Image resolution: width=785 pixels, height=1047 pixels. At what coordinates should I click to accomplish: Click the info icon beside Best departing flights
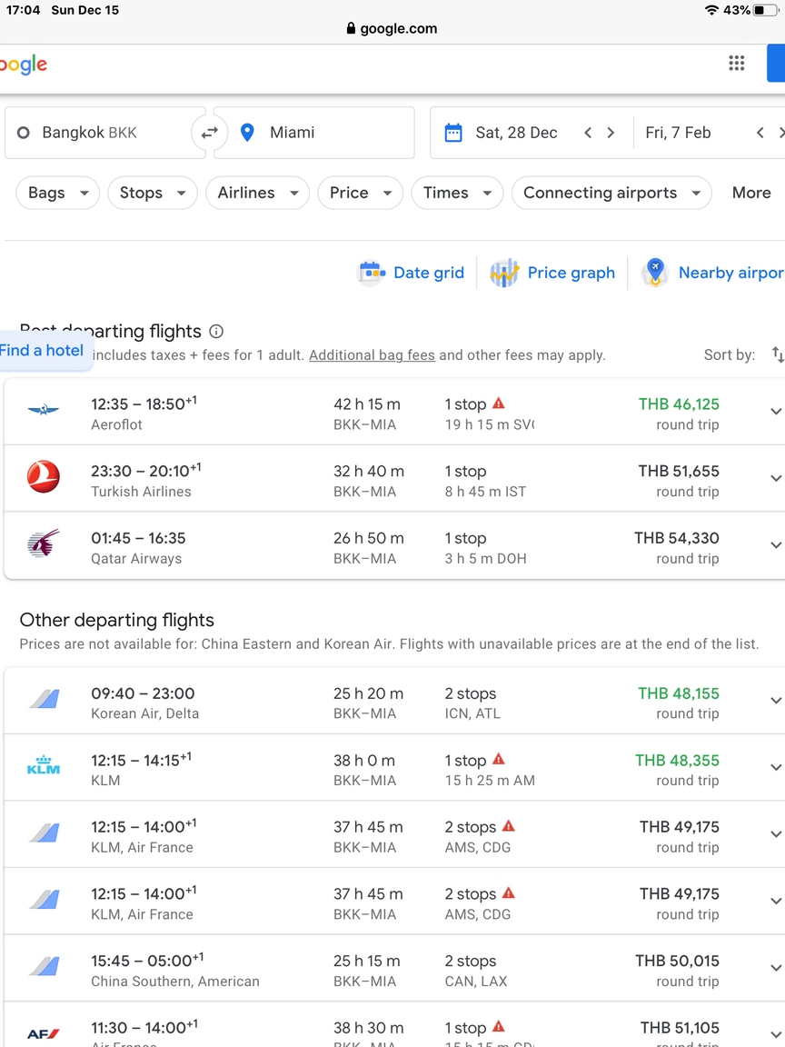click(x=216, y=331)
